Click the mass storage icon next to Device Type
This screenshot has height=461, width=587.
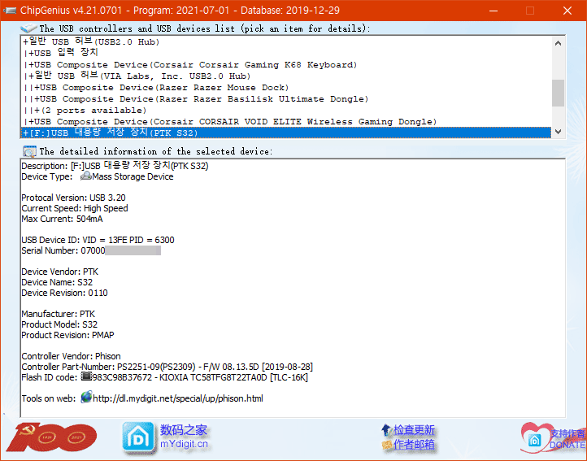pos(86,176)
